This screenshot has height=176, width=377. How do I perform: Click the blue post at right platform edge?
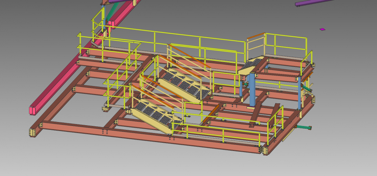tap(300, 92)
